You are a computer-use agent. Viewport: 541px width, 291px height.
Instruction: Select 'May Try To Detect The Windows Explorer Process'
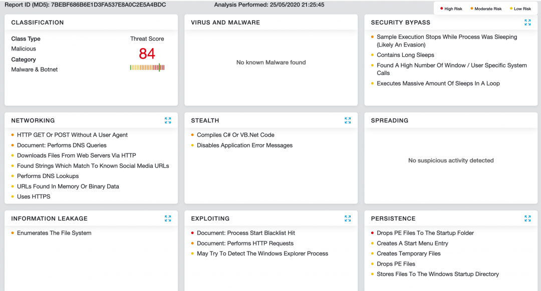[x=262, y=253]
